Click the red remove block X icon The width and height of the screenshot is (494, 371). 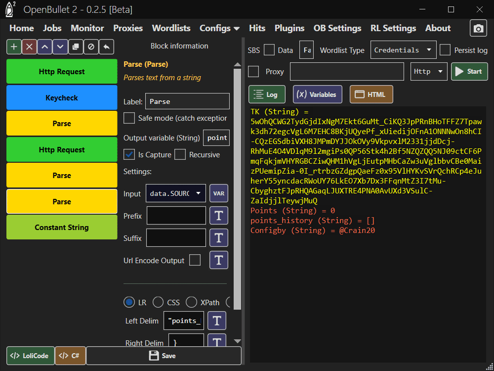[x=29, y=47]
